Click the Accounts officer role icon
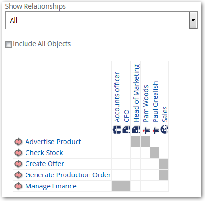205x201 pixels. pyautogui.click(x=116, y=130)
